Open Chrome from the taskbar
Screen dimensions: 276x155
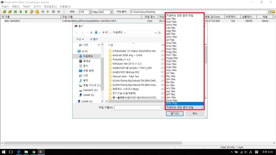coord(34,152)
